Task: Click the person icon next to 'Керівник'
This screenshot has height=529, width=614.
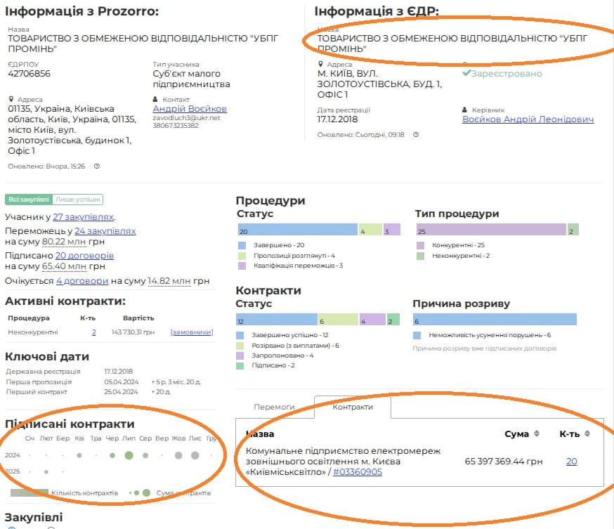Action: [465, 110]
